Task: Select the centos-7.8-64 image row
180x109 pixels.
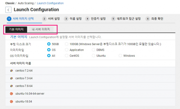Action: coord(90,86)
